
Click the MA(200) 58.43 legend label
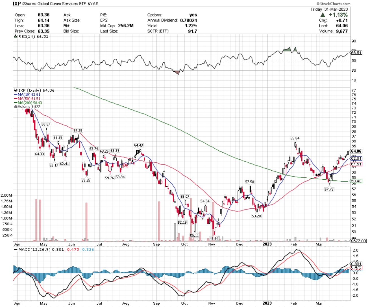(x=30, y=103)
